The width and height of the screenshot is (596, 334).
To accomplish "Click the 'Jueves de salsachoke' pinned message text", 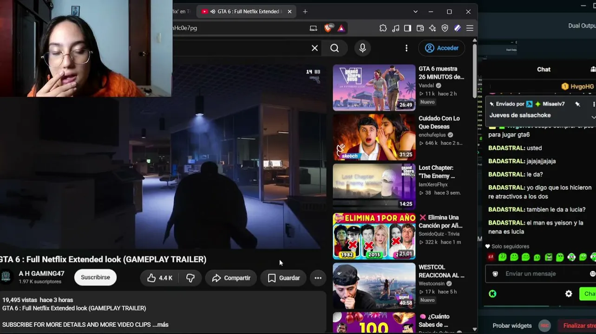I will [x=520, y=115].
